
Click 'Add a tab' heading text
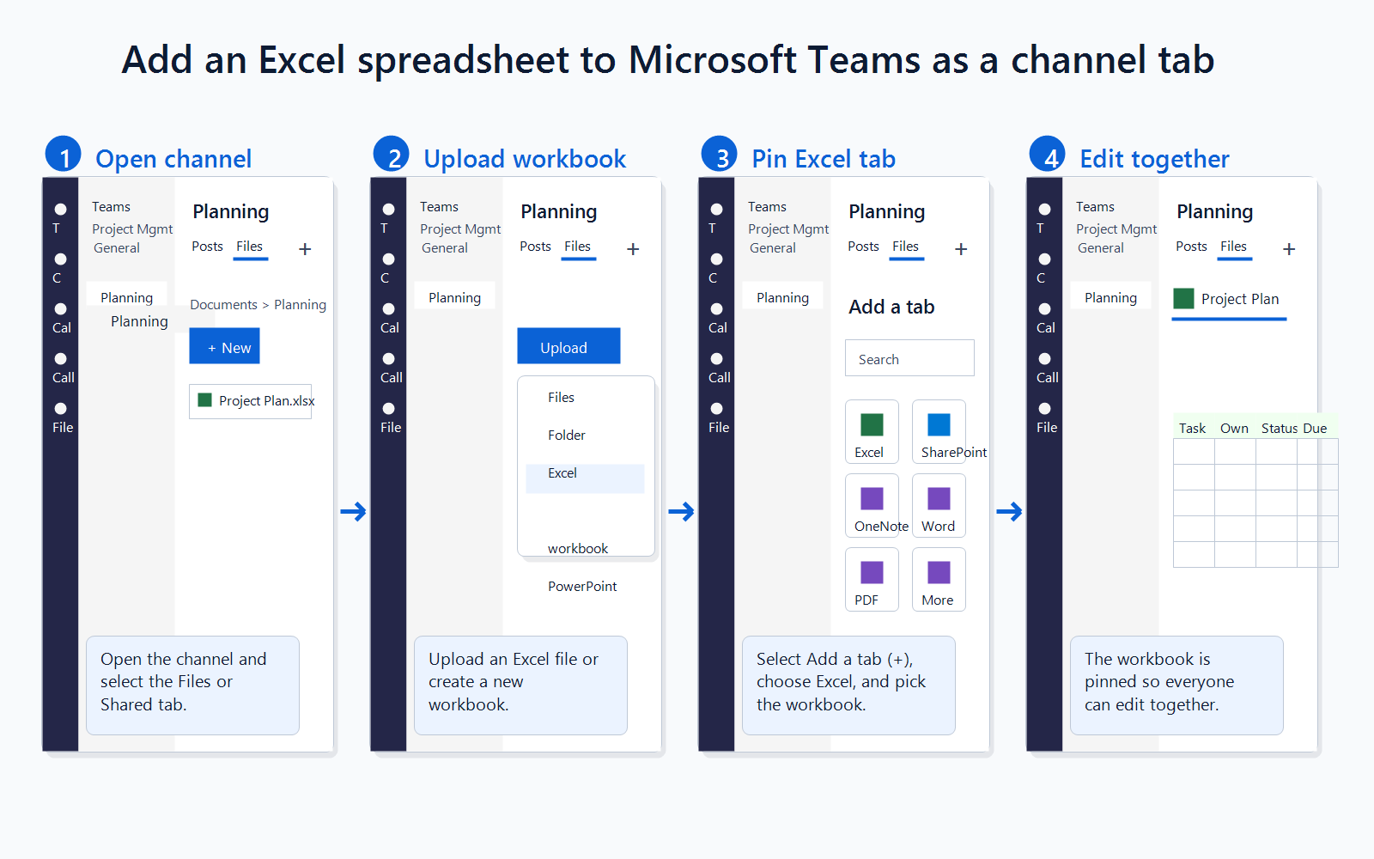point(891,307)
